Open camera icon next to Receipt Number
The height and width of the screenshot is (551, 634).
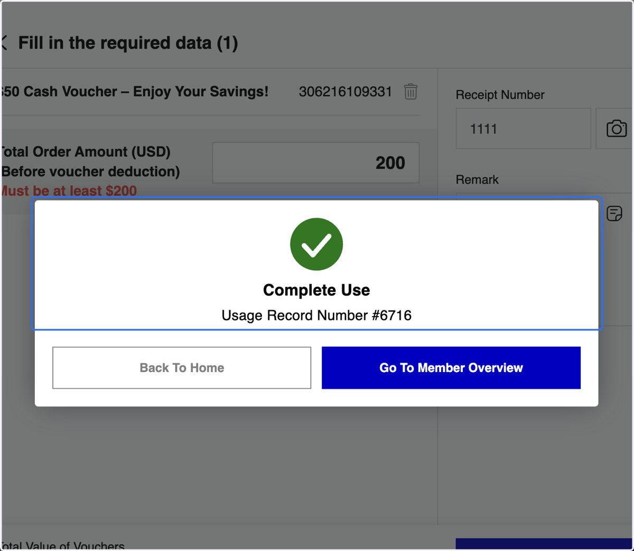(x=616, y=129)
